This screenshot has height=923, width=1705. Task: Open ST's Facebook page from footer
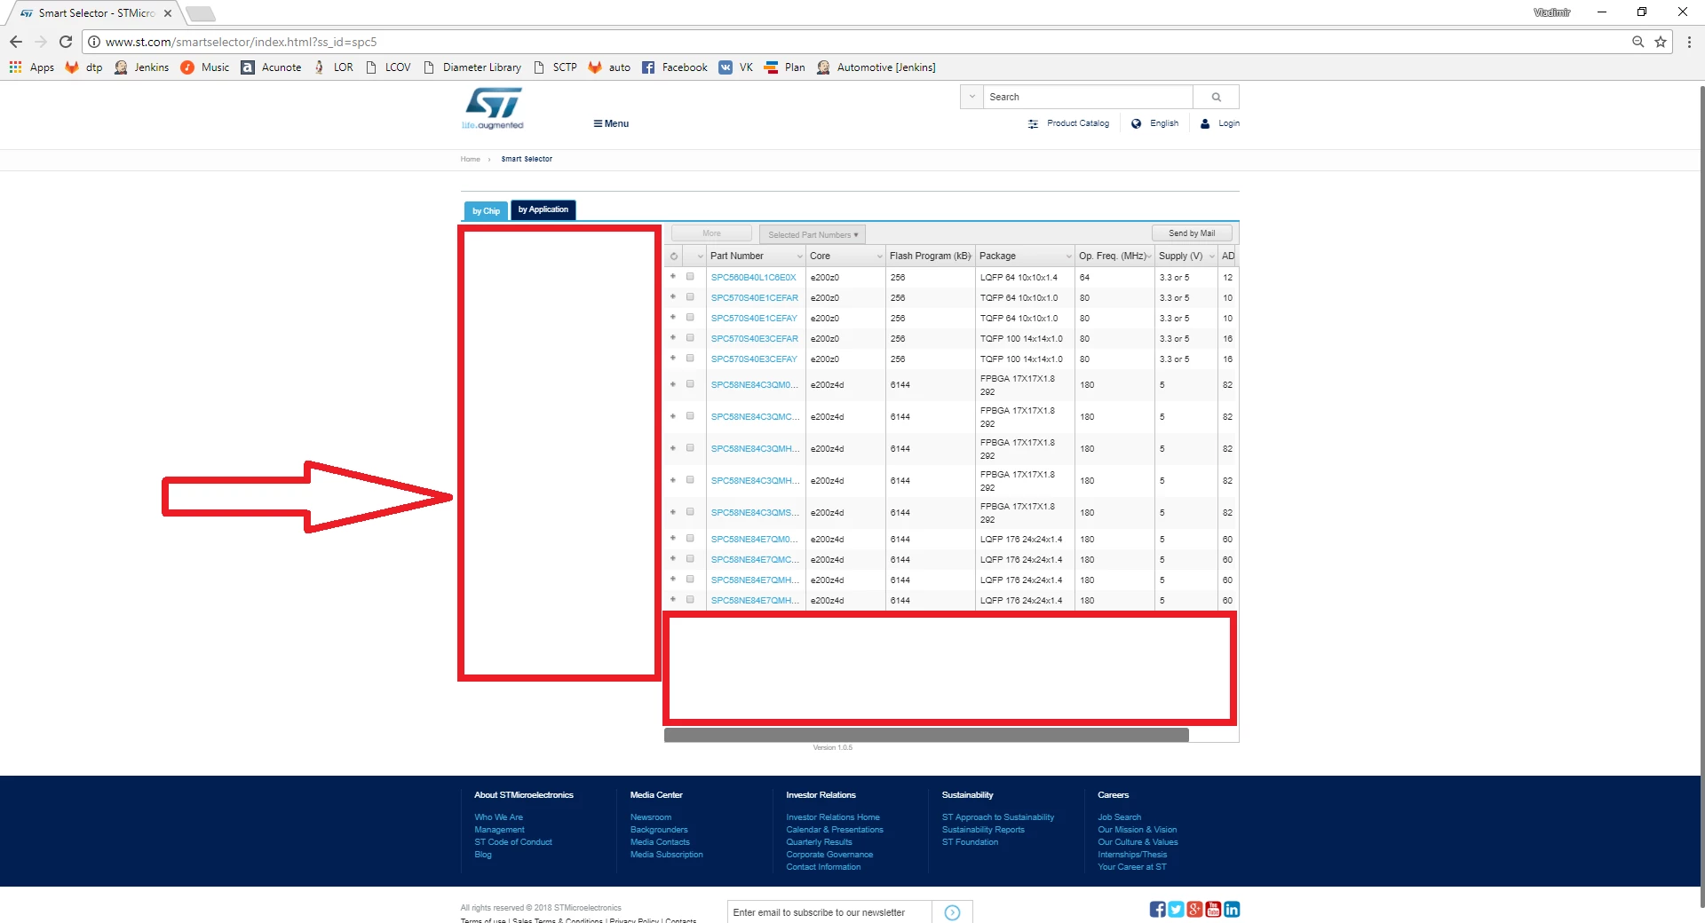click(1157, 910)
